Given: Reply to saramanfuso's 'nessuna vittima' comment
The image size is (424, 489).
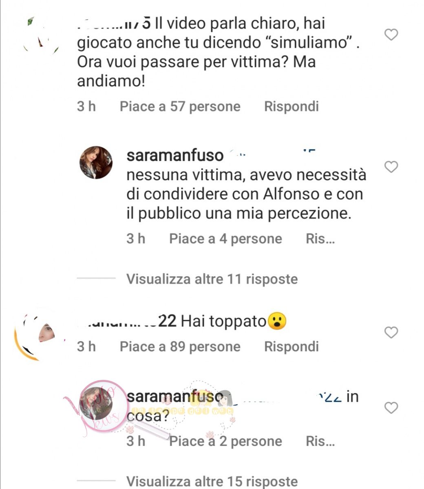Looking at the screenshot, I should (320, 239).
